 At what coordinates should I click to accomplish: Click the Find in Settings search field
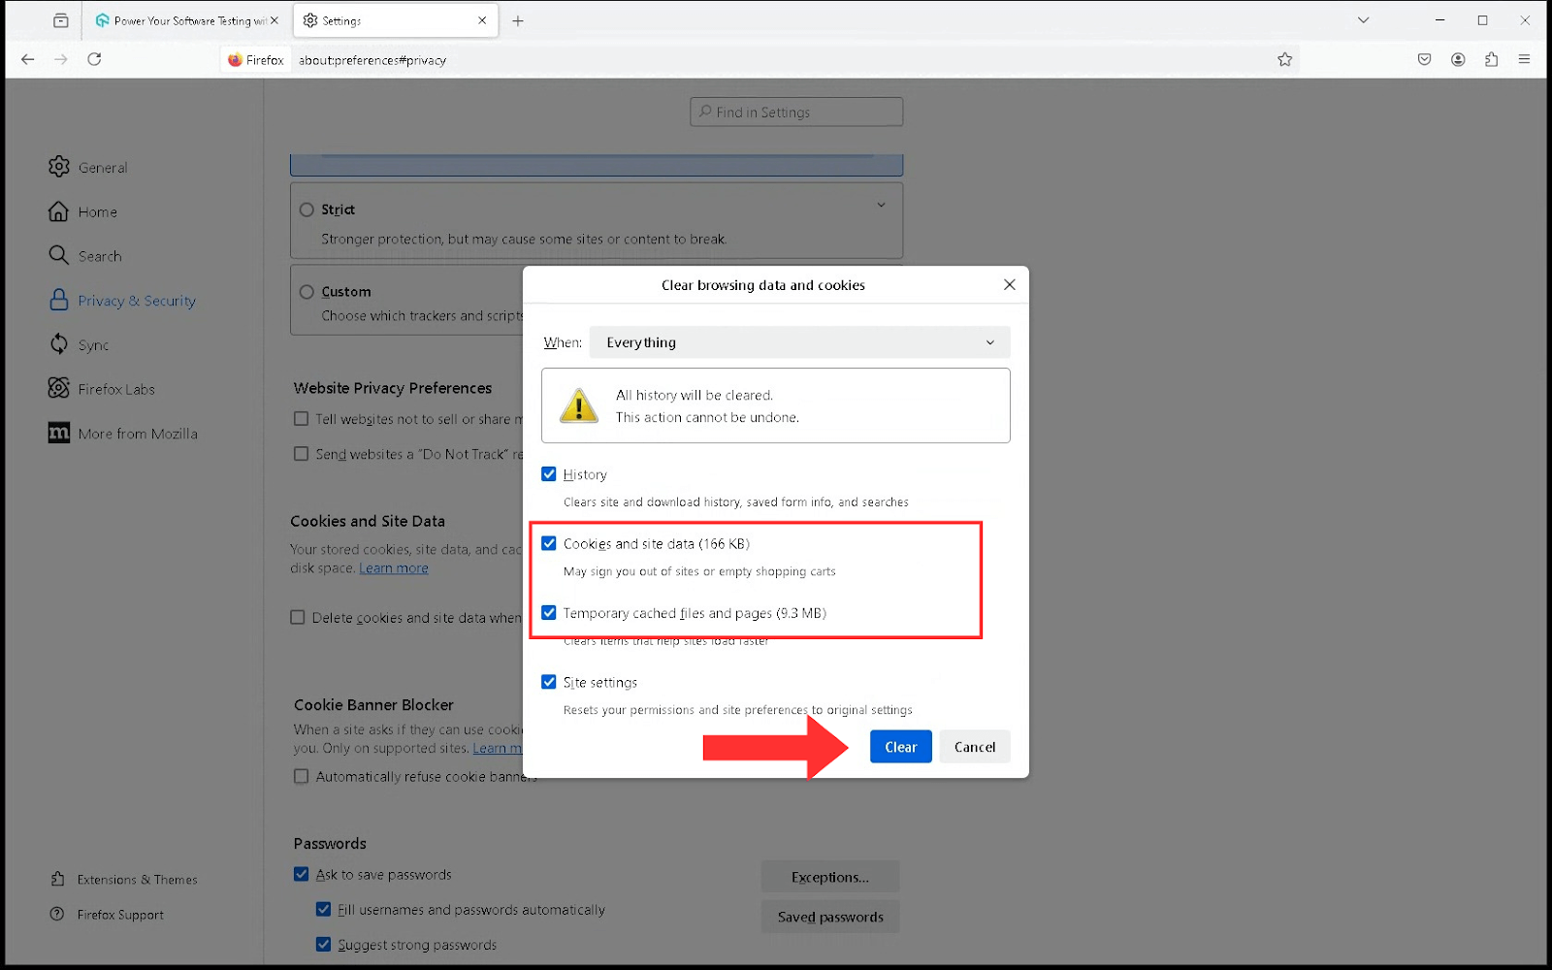[796, 112]
